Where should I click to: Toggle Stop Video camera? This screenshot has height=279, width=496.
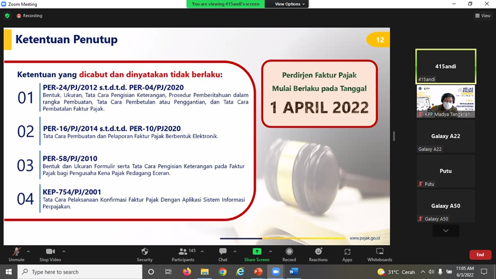point(51,253)
